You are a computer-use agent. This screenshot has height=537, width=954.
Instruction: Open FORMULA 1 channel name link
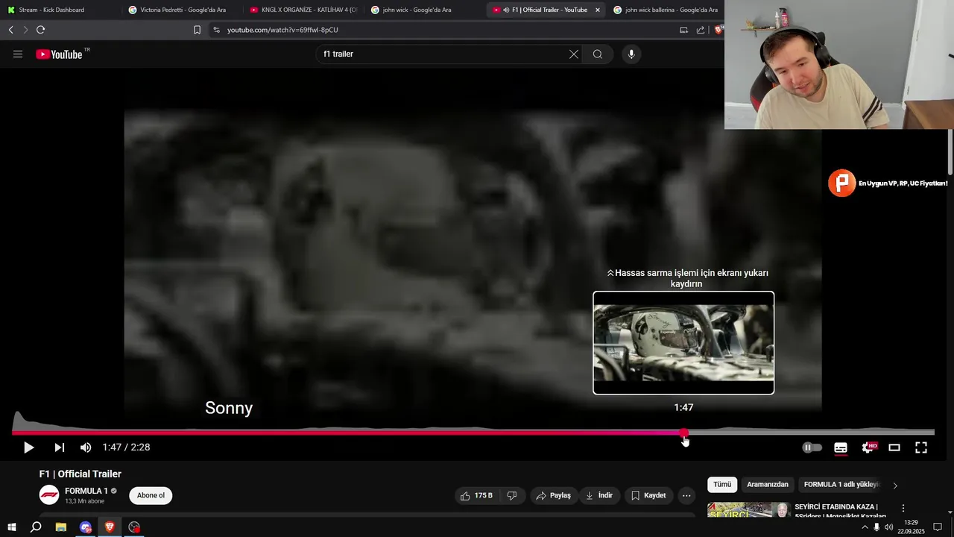pyautogui.click(x=86, y=491)
